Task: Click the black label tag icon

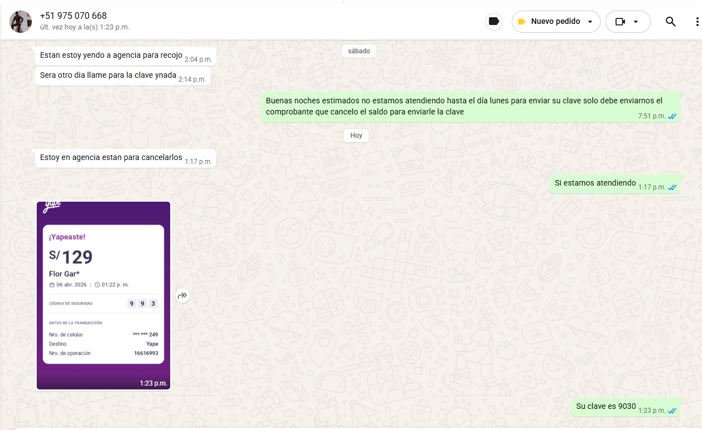Action: [493, 22]
